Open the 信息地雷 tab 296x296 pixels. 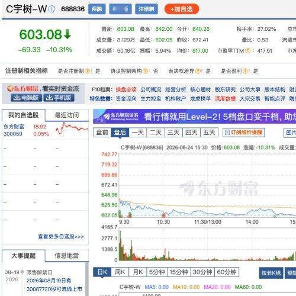pos(67,256)
